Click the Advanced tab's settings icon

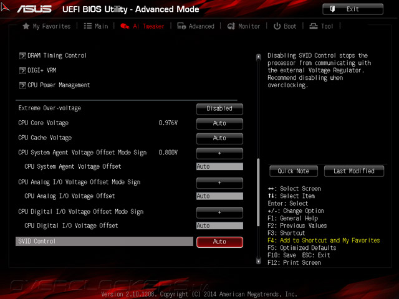[x=181, y=26]
